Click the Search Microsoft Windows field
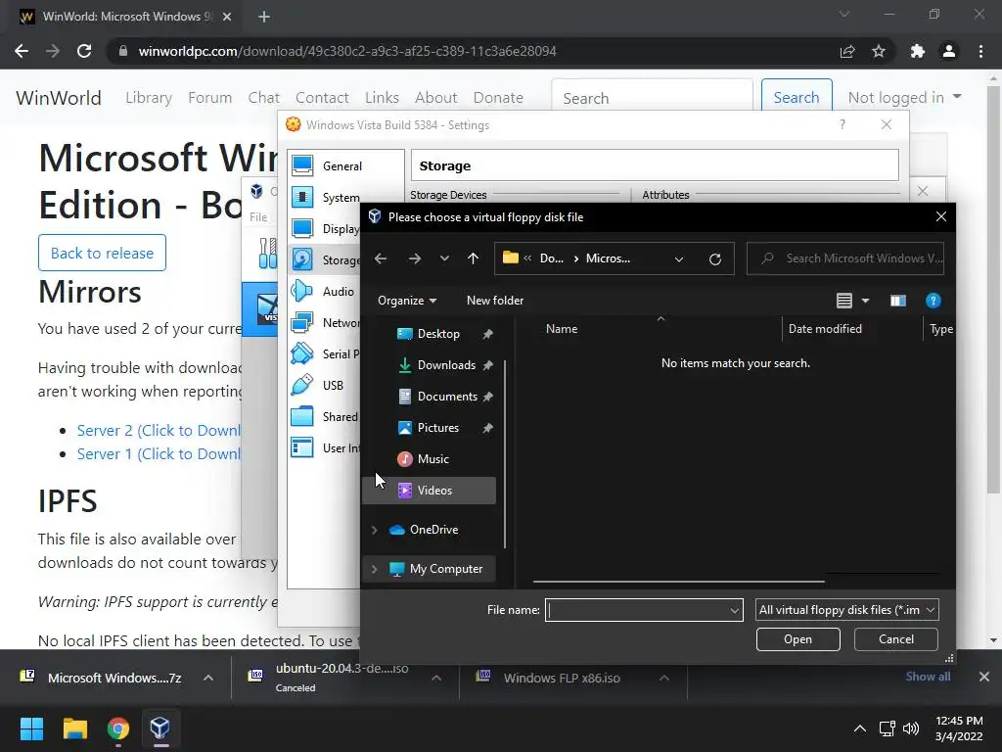1002x752 pixels. point(844,258)
